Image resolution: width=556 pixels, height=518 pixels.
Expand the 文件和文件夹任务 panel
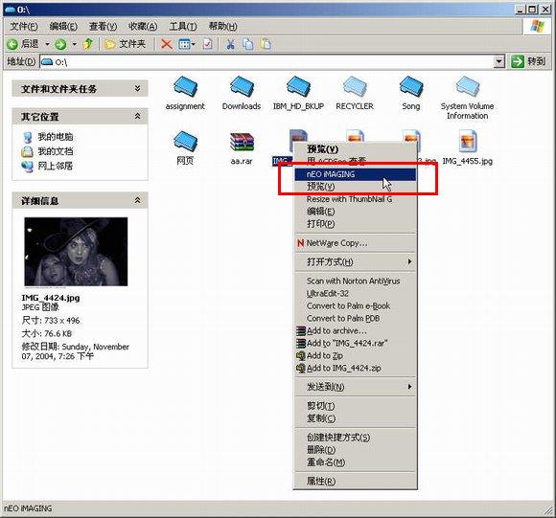(x=138, y=88)
